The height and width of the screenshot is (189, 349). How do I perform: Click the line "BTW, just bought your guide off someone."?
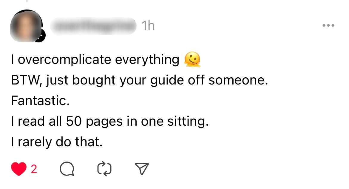pos(140,81)
